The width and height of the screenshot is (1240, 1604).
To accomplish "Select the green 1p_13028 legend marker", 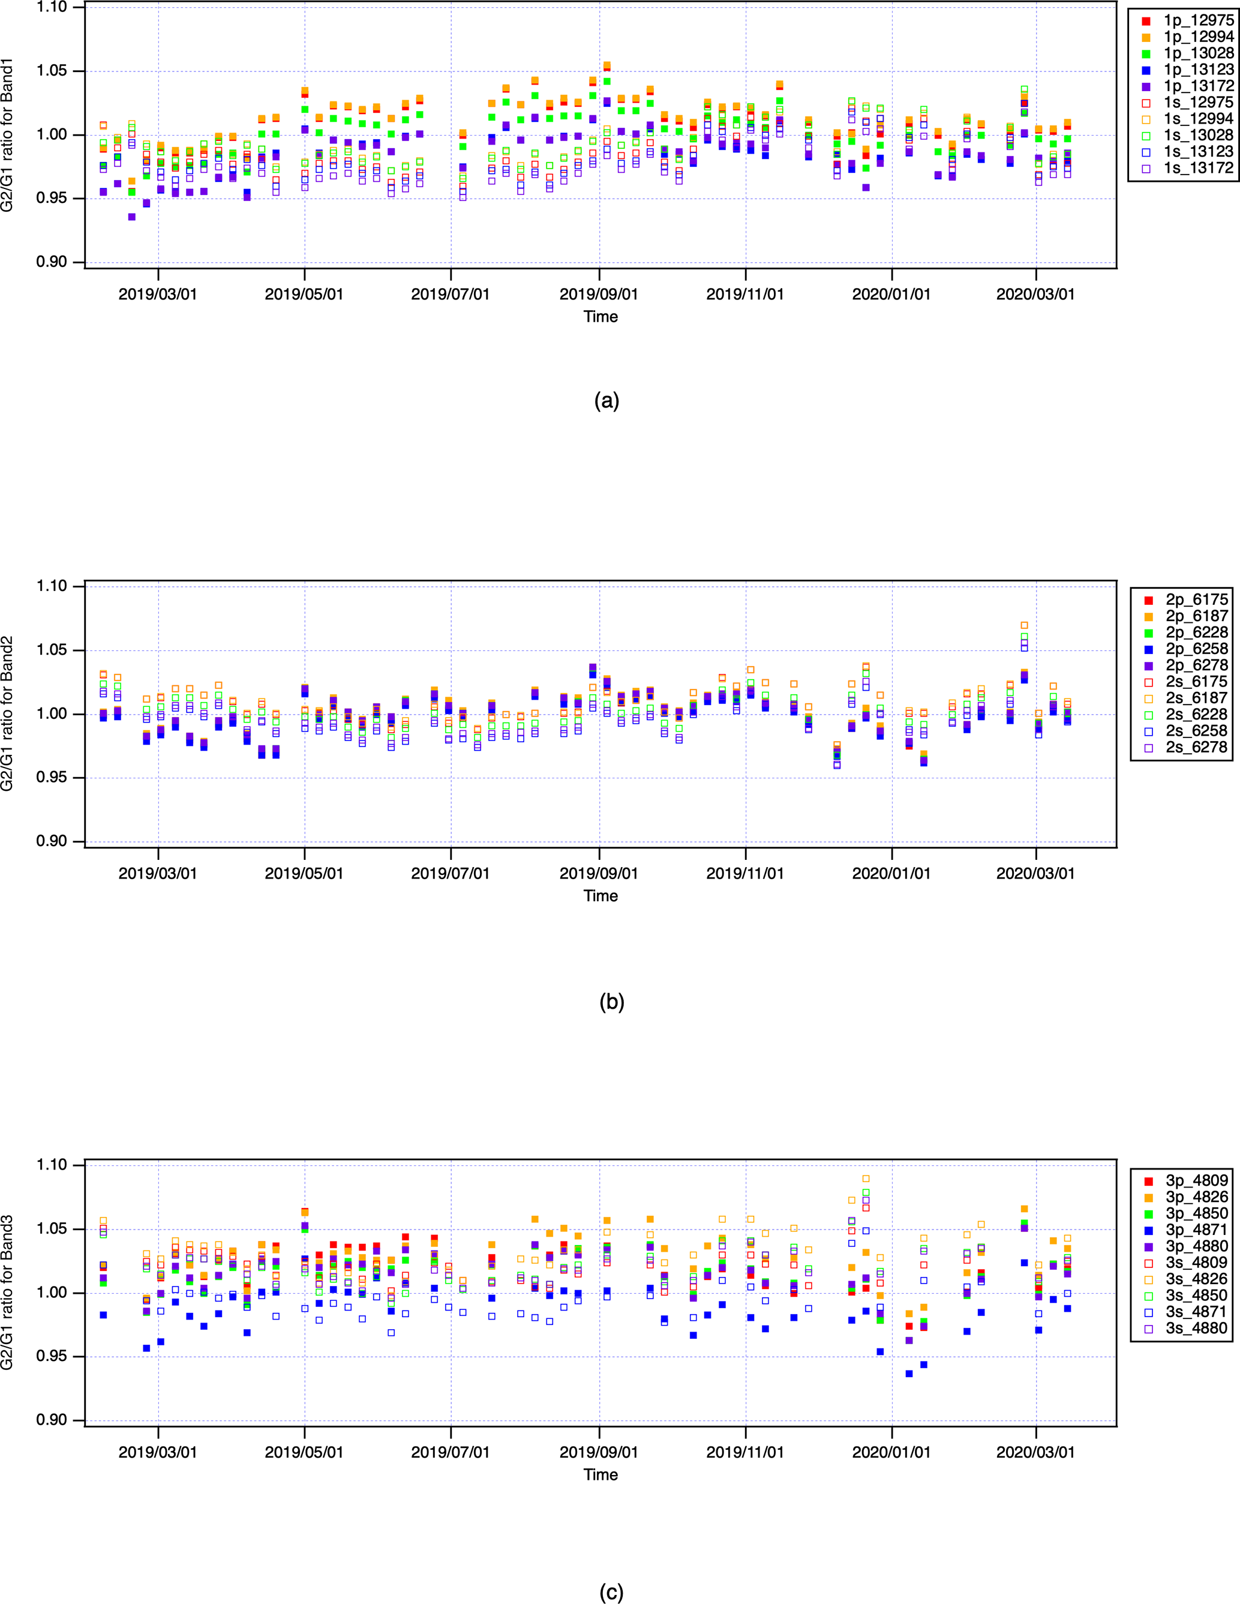I will (x=1146, y=53).
